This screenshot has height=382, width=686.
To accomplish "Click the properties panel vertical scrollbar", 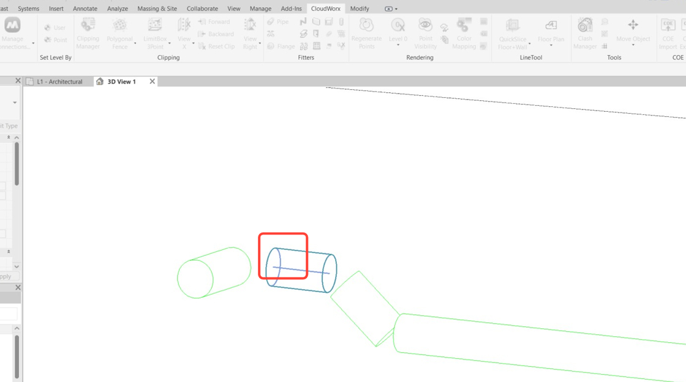I will [x=17, y=164].
